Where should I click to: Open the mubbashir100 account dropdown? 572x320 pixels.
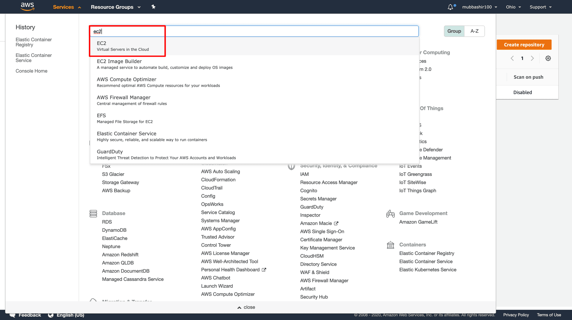point(480,7)
